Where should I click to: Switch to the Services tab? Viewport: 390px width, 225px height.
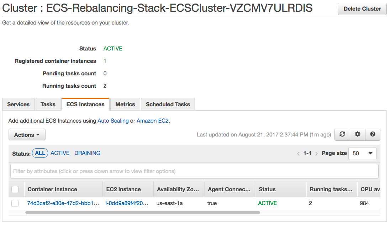pyautogui.click(x=19, y=104)
